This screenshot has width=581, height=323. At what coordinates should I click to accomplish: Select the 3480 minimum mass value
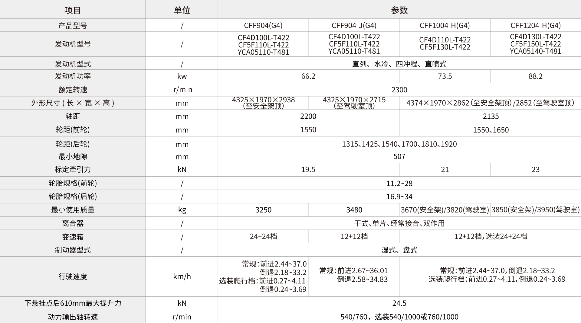pos(354,210)
